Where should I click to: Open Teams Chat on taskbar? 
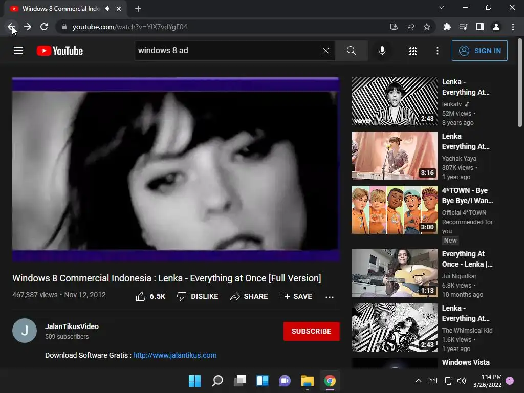point(285,381)
